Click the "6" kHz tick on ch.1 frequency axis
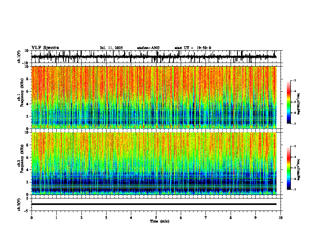 (x=28, y=91)
